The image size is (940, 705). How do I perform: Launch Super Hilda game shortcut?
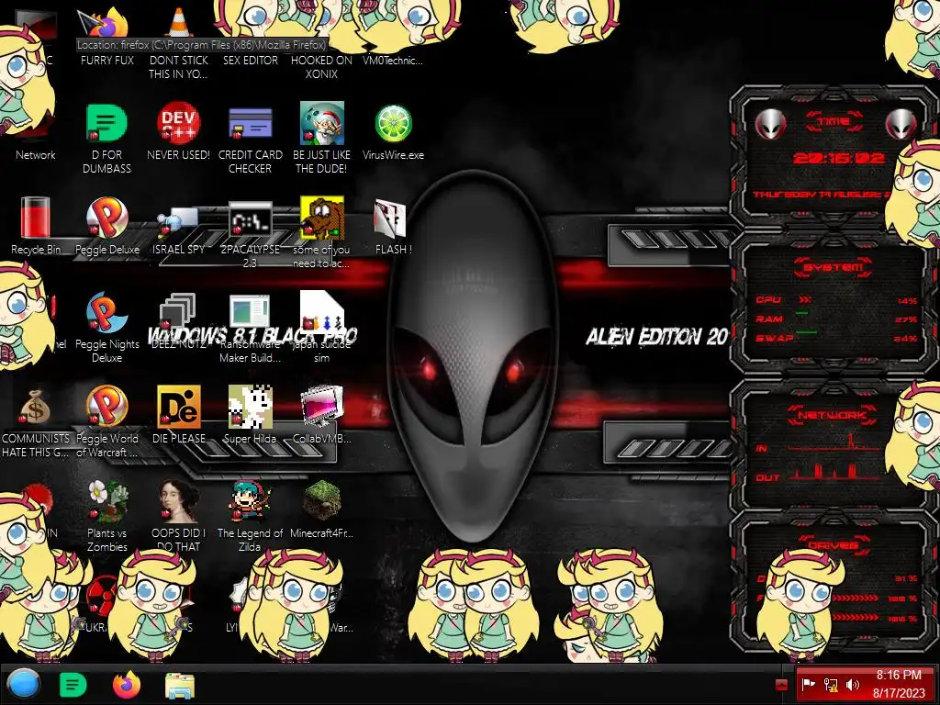(x=250, y=407)
